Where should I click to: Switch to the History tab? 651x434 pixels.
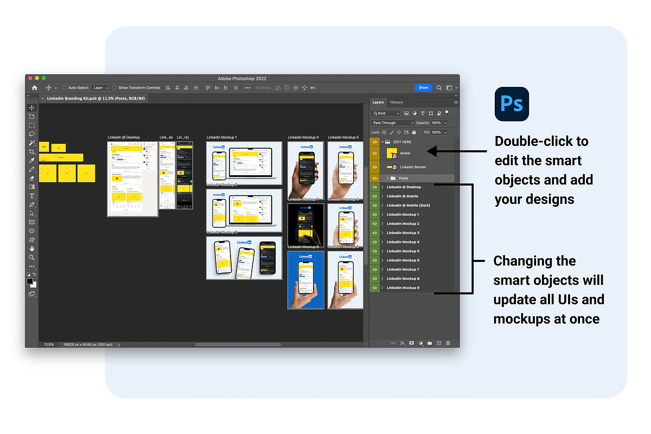(397, 102)
